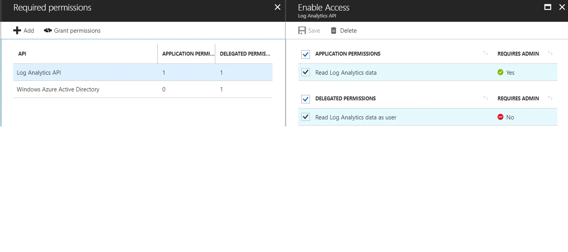Click the No value text
The image size is (568, 252).
coord(510,117)
